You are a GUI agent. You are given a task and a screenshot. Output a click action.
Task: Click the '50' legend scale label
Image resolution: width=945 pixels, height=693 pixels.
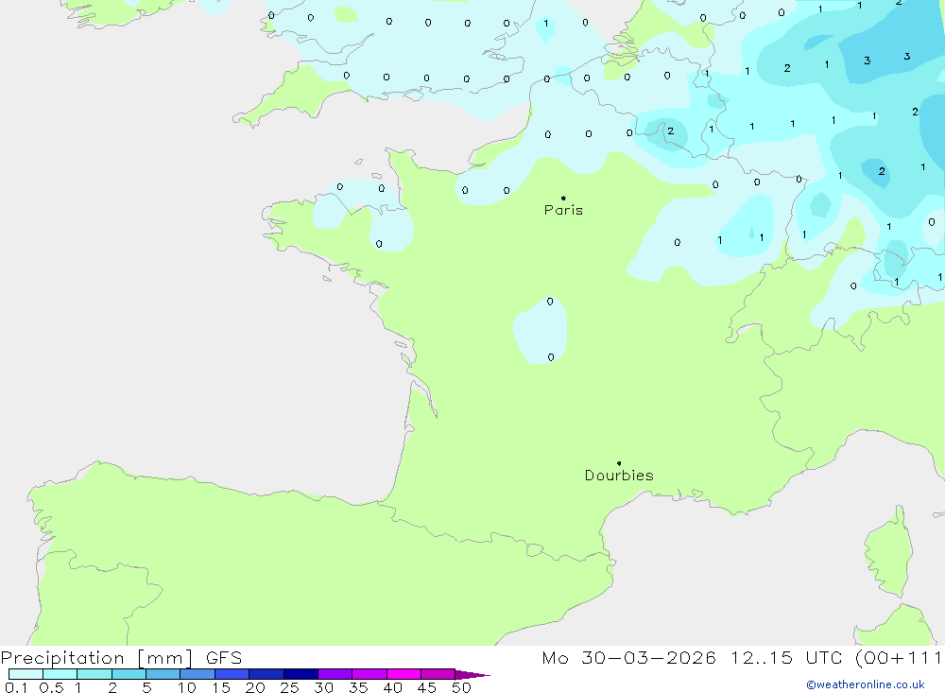coord(461,687)
